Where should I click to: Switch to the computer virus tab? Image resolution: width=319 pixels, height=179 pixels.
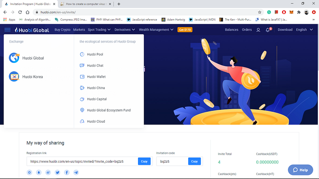(86, 4)
